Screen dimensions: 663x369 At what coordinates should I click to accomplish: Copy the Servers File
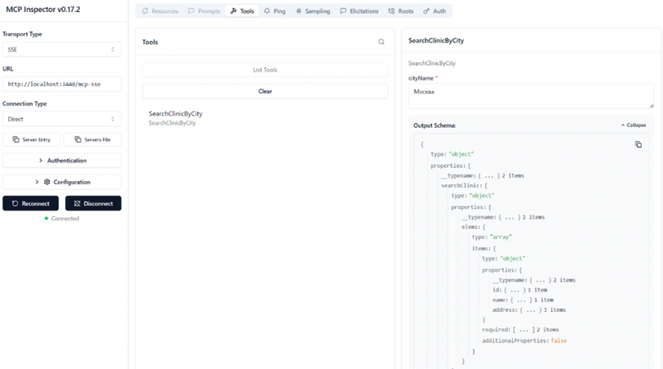tap(93, 139)
